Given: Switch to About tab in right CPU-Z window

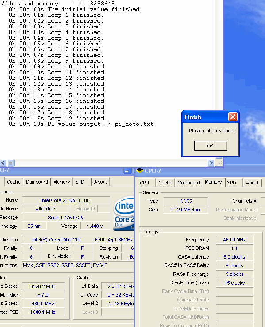Looking at the screenshot, I should [252, 183].
